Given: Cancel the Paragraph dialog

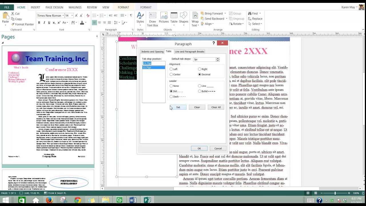Looking at the screenshot, I should pos(218,148).
